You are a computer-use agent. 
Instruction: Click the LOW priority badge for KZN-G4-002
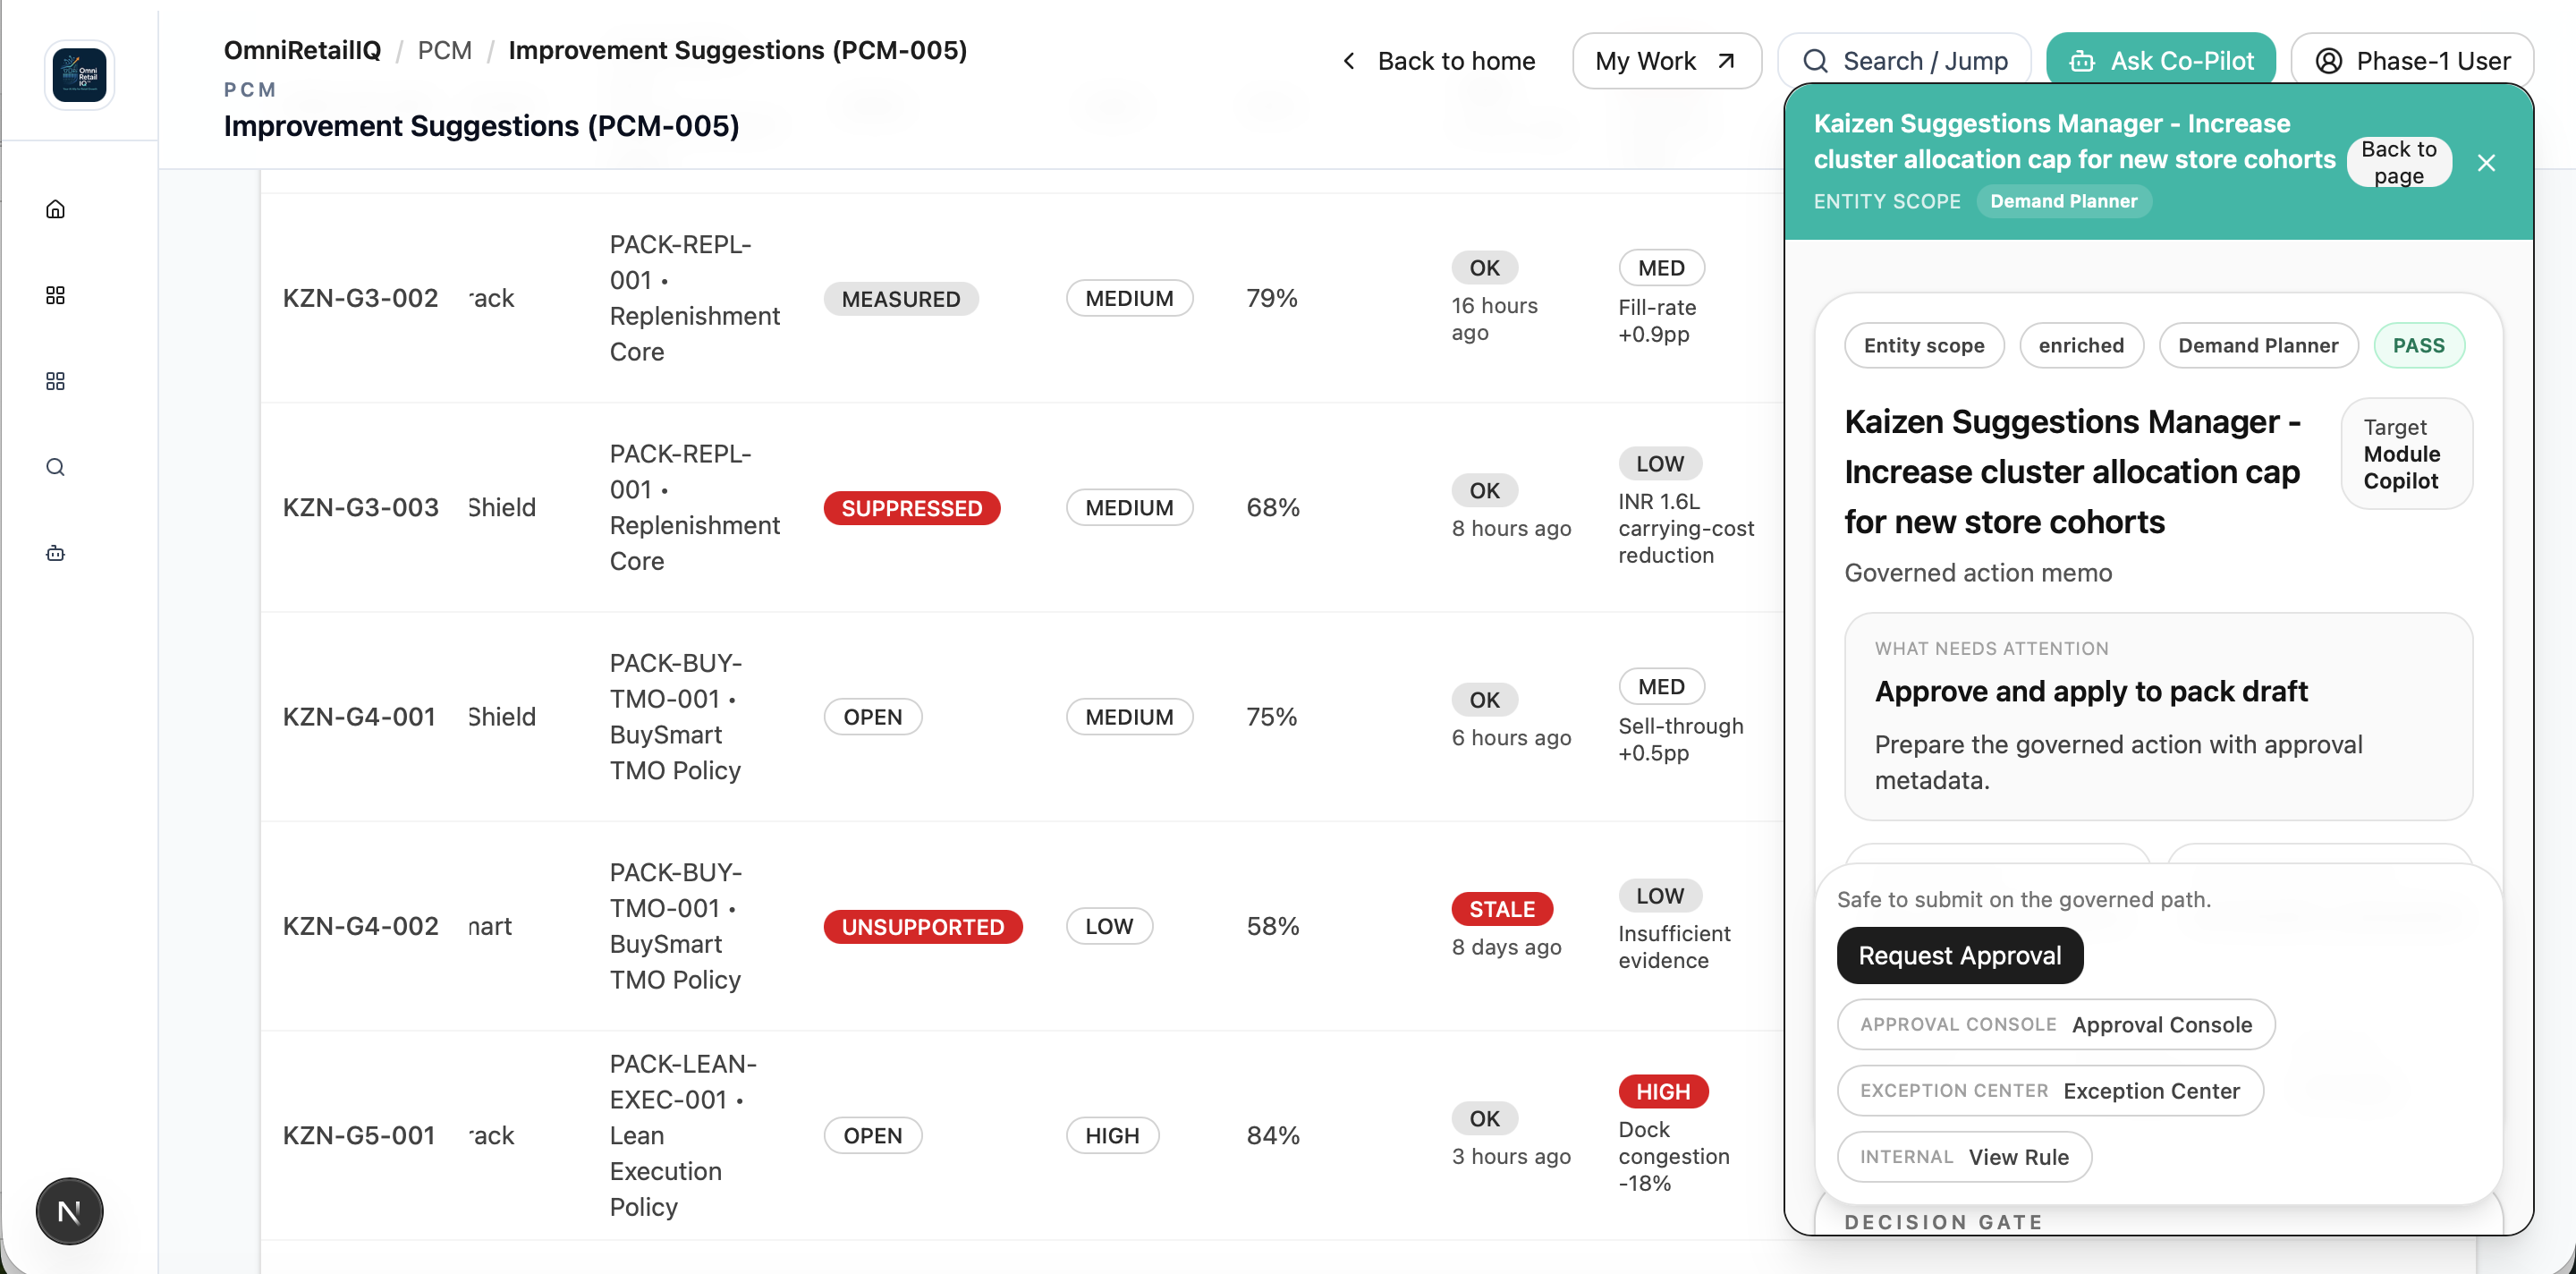(1108, 926)
